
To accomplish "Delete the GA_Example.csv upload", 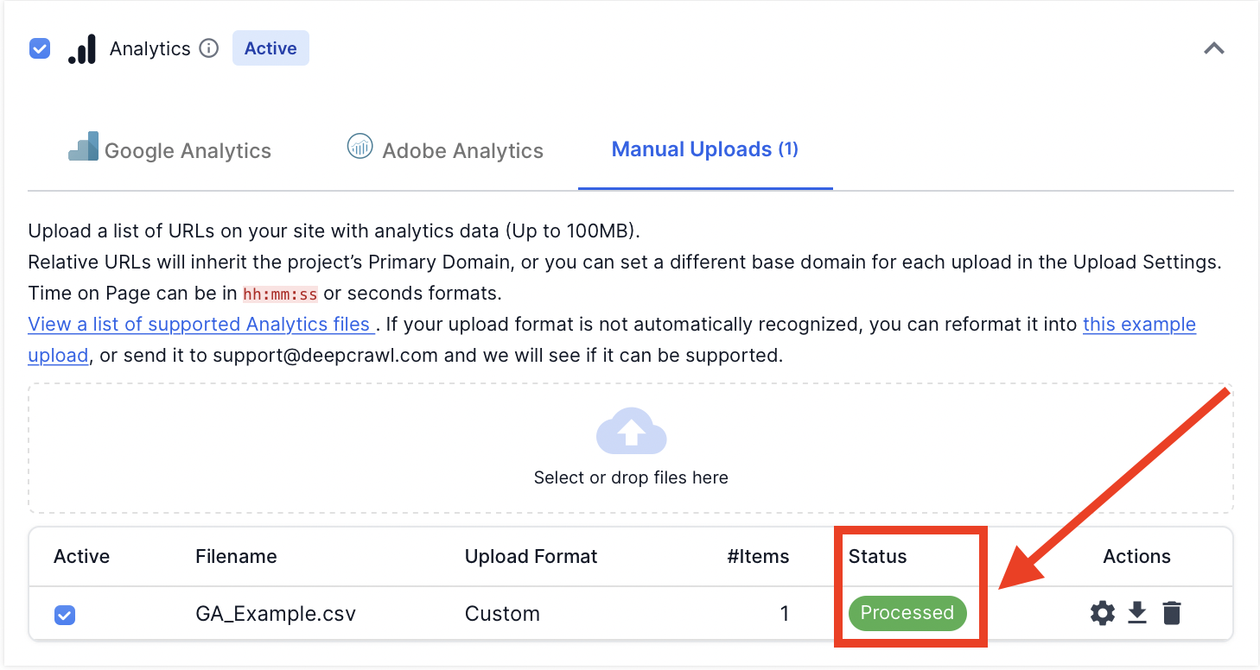I will click(1172, 613).
